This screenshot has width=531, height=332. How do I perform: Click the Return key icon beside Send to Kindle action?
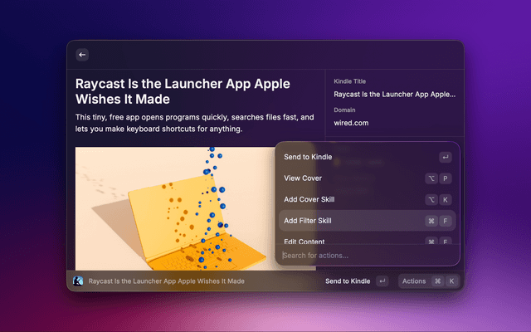(x=446, y=157)
